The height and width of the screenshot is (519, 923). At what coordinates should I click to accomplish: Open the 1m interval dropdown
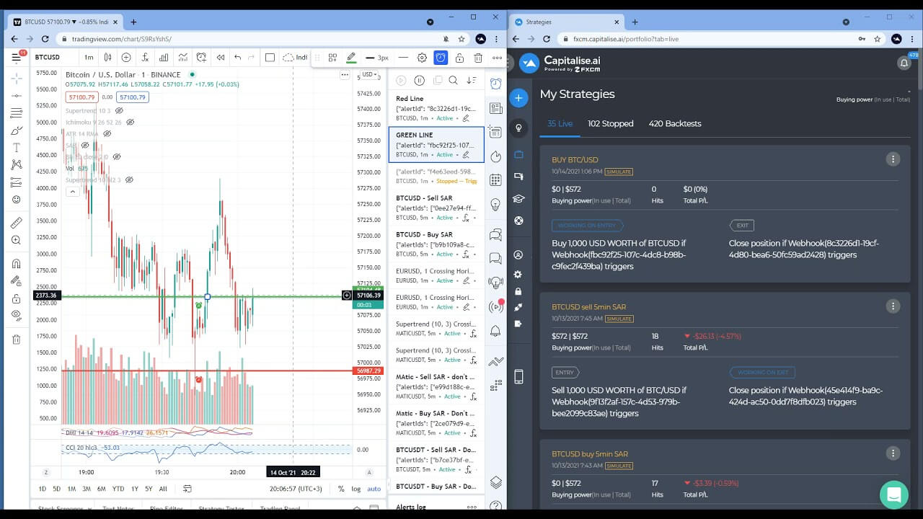89,58
